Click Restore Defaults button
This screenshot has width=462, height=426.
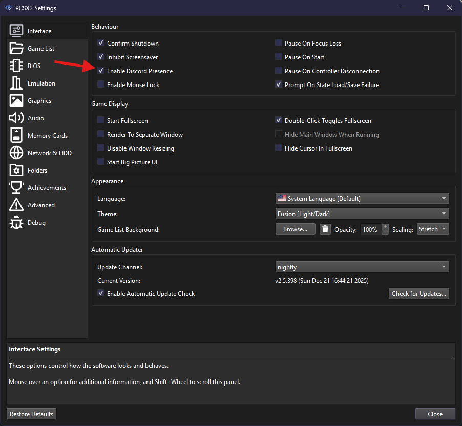coord(32,414)
